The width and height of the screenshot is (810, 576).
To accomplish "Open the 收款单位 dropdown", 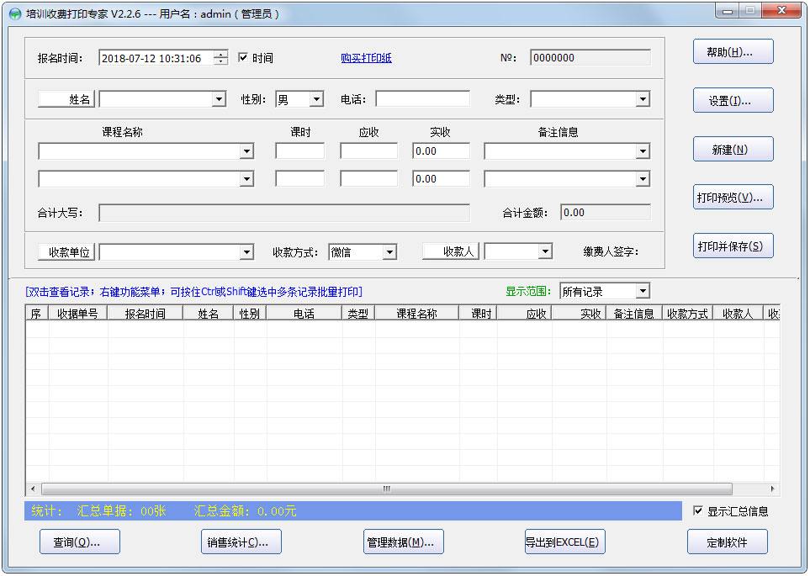I will [247, 252].
